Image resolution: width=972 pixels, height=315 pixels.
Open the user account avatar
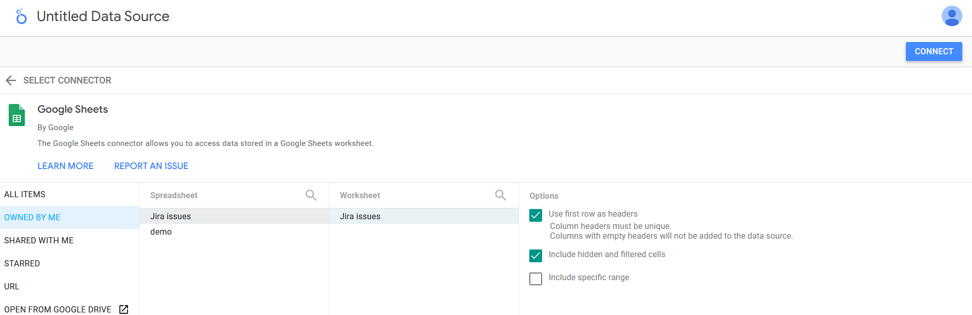coord(952,16)
